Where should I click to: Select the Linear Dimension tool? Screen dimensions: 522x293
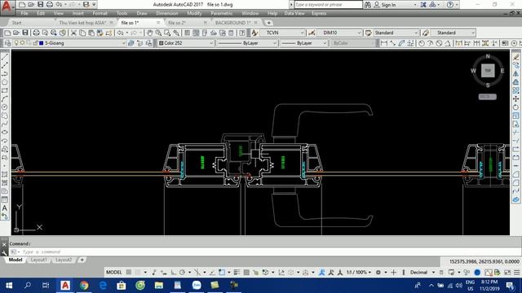point(384,43)
